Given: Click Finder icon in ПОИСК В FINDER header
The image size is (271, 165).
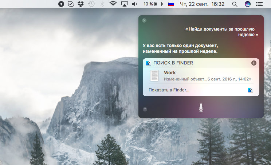Looking at the screenshot, I should click(149, 63).
